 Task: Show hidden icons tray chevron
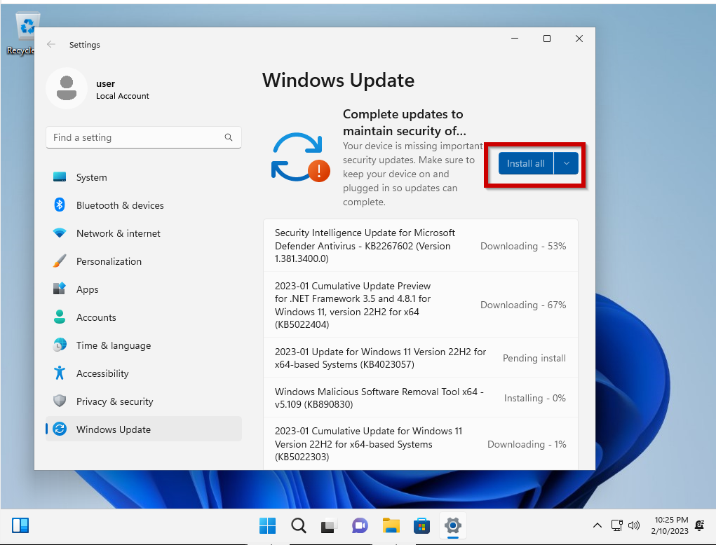coord(597,525)
